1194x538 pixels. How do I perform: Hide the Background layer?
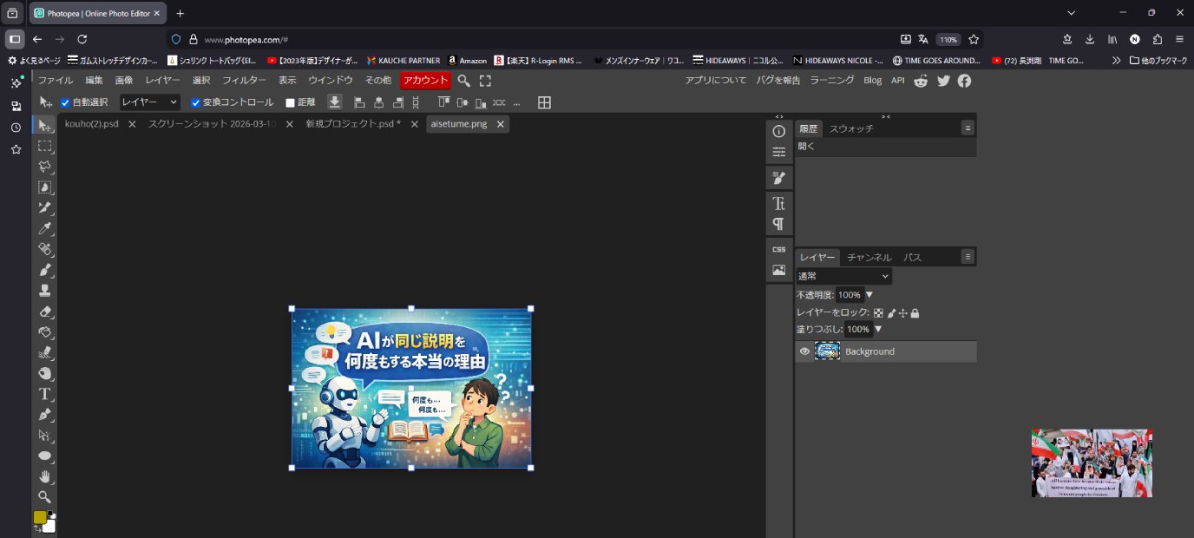tap(804, 351)
